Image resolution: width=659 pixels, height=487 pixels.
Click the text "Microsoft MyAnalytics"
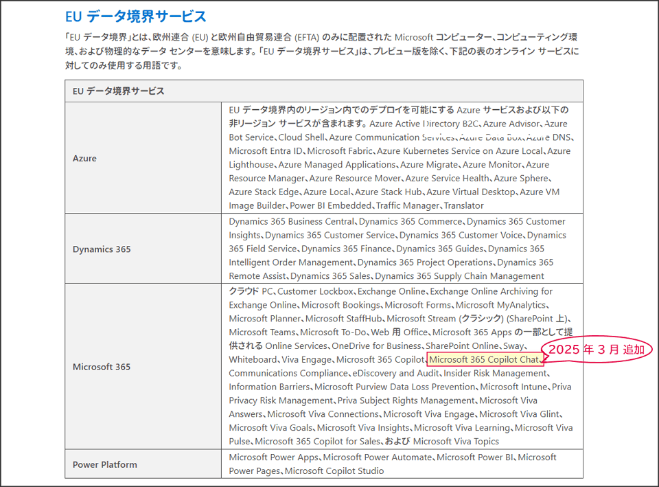click(501, 305)
